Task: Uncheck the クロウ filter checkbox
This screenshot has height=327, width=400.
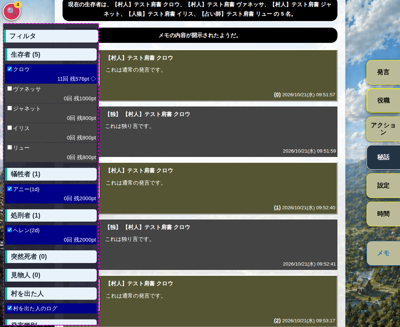Action: [10, 69]
